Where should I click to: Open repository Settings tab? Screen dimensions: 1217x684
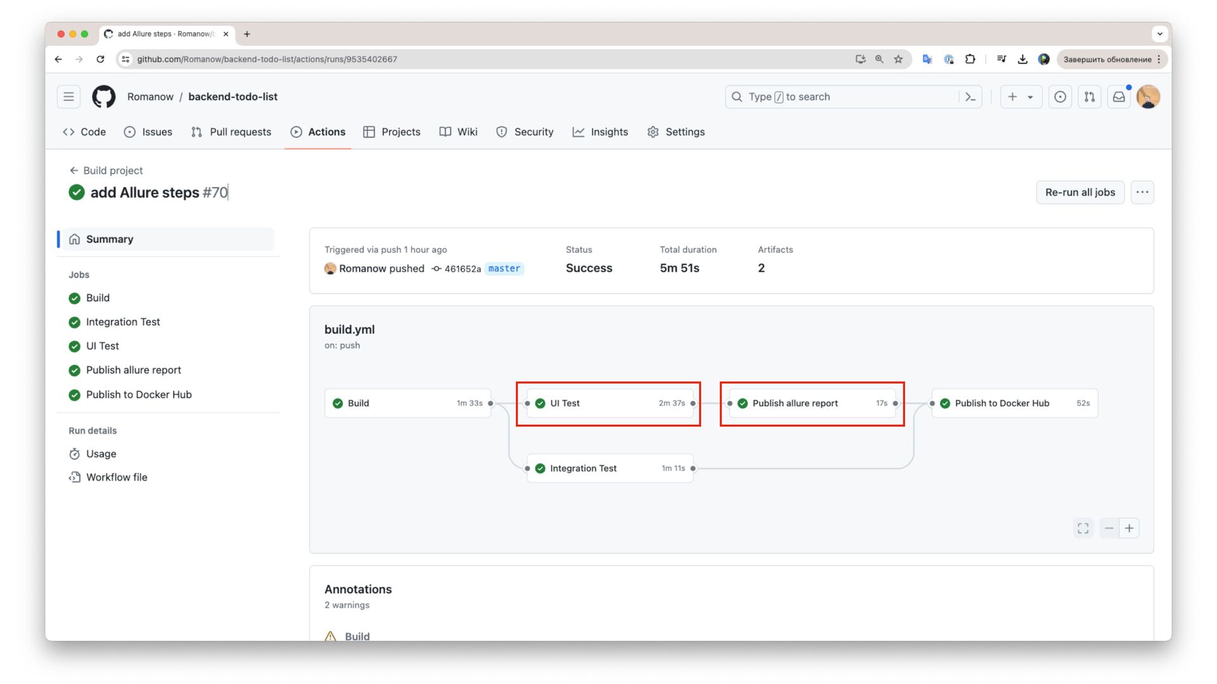click(676, 132)
